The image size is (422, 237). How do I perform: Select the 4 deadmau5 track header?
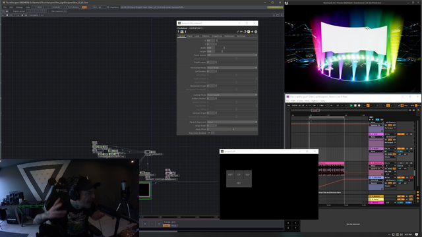coord(376,163)
